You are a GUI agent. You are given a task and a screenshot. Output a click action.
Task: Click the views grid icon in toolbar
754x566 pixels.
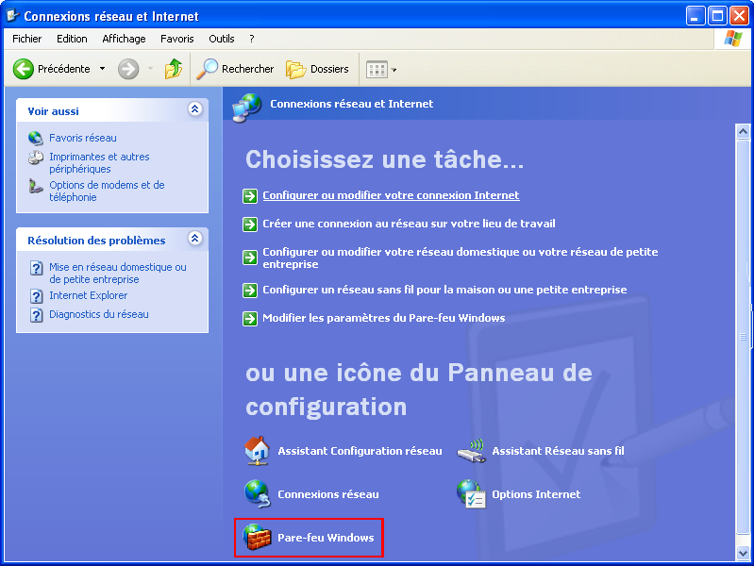(x=377, y=70)
